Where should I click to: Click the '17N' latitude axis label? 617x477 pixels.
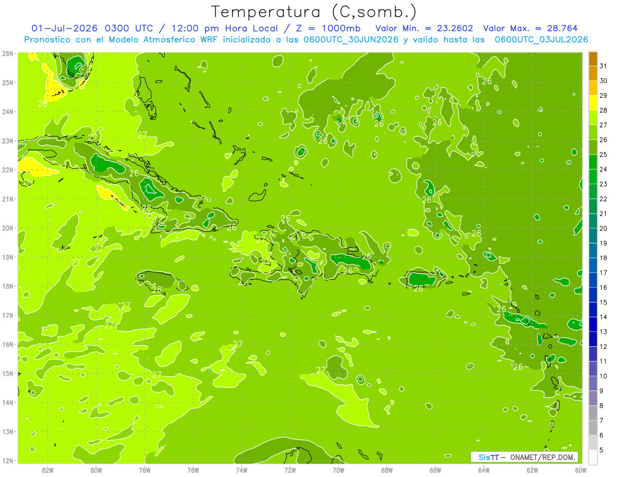[7, 315]
